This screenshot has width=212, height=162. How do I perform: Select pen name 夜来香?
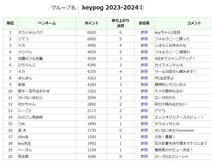23,156
